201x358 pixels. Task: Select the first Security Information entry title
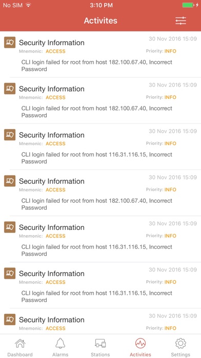point(52,43)
